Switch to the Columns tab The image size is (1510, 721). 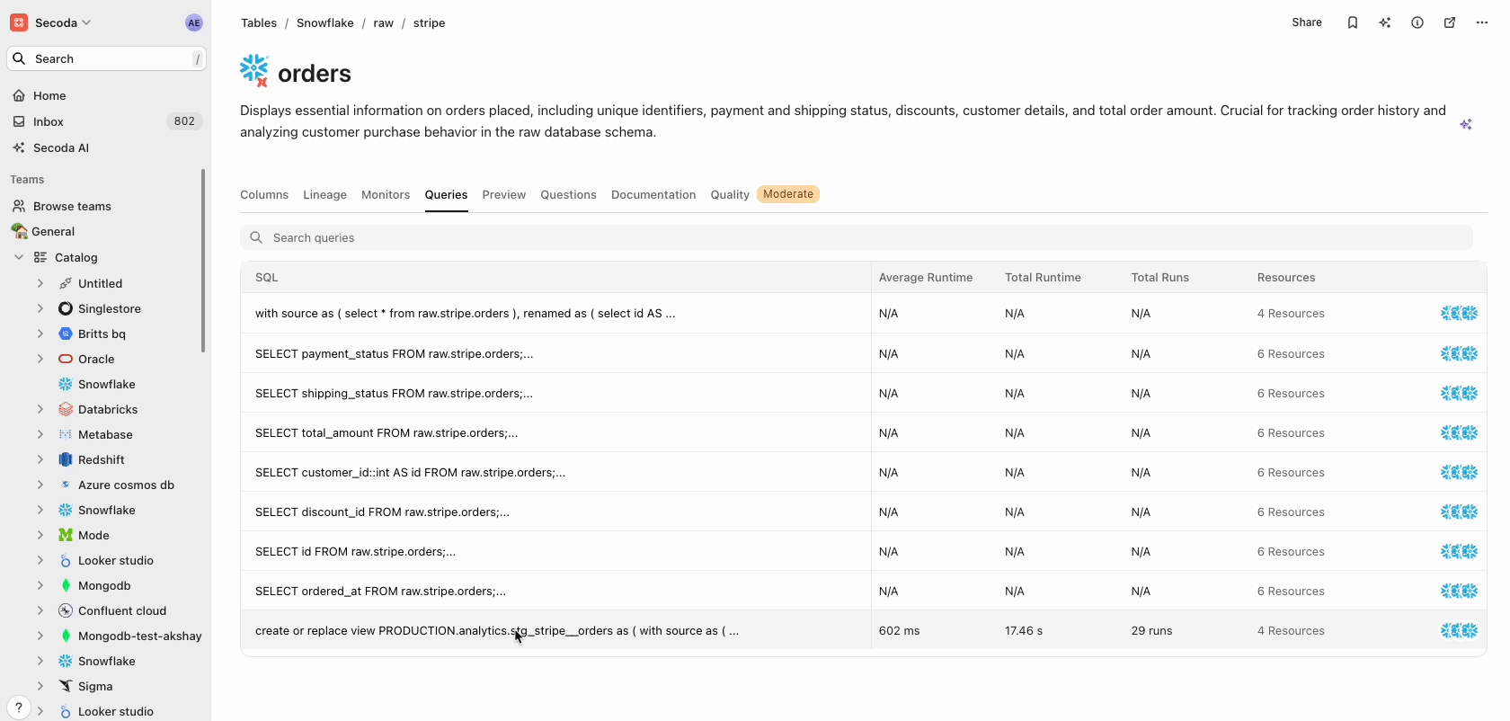264,194
